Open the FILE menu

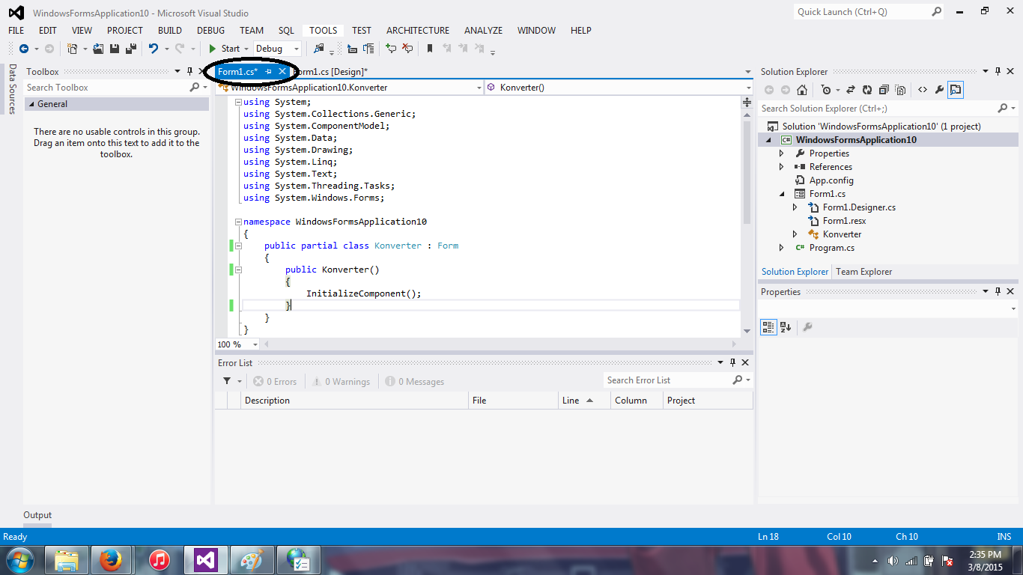[16, 31]
